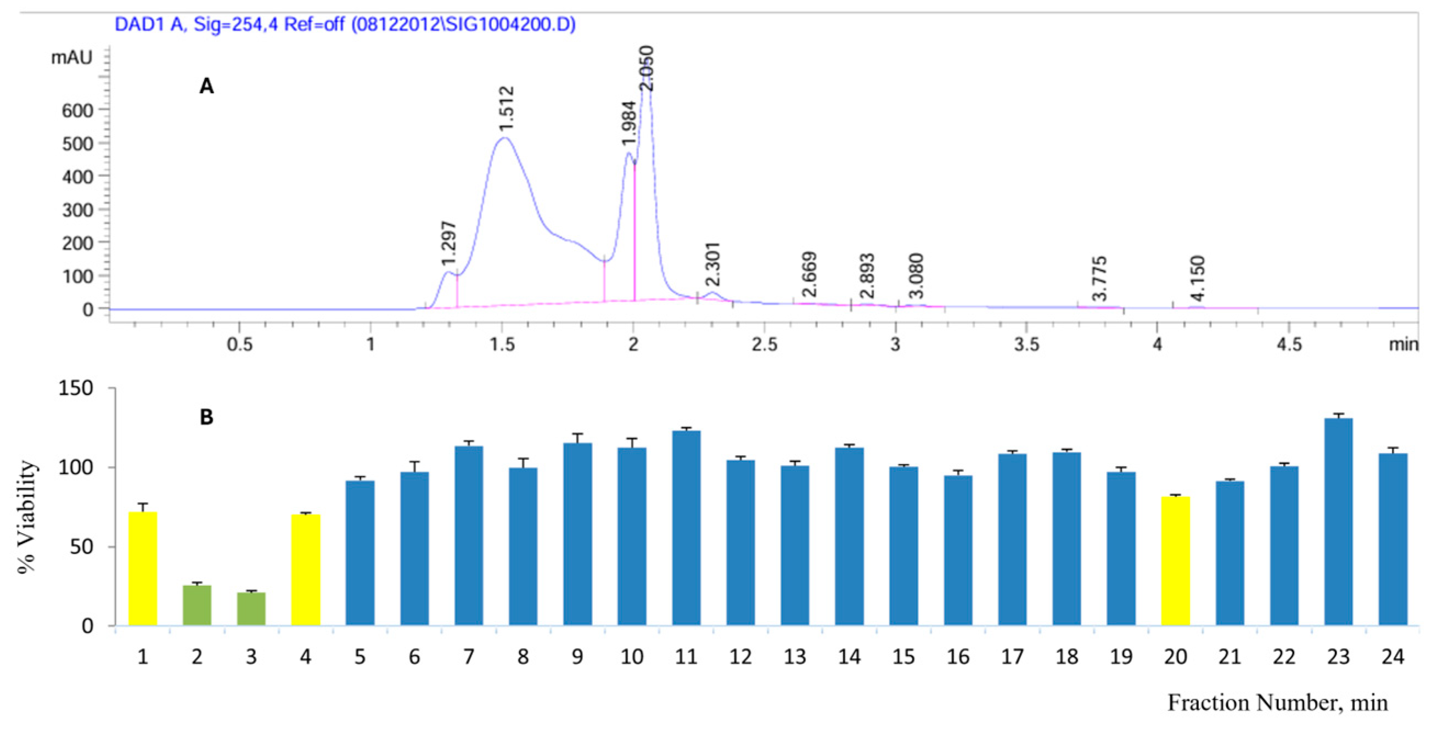1437x729 pixels.
Task: Select the 2.301 peak label
Action: tap(712, 264)
